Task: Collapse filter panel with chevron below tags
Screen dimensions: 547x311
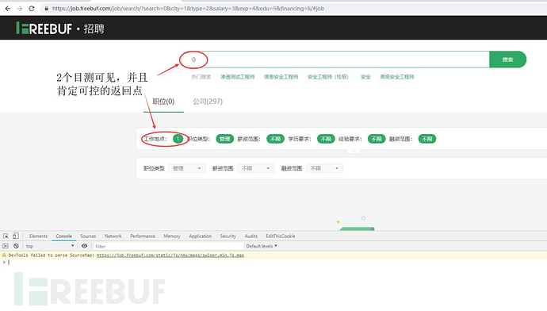Action: pos(354,151)
